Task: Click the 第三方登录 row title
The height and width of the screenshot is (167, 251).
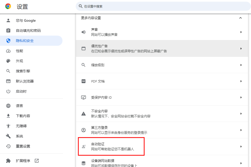Action: pos(99,128)
